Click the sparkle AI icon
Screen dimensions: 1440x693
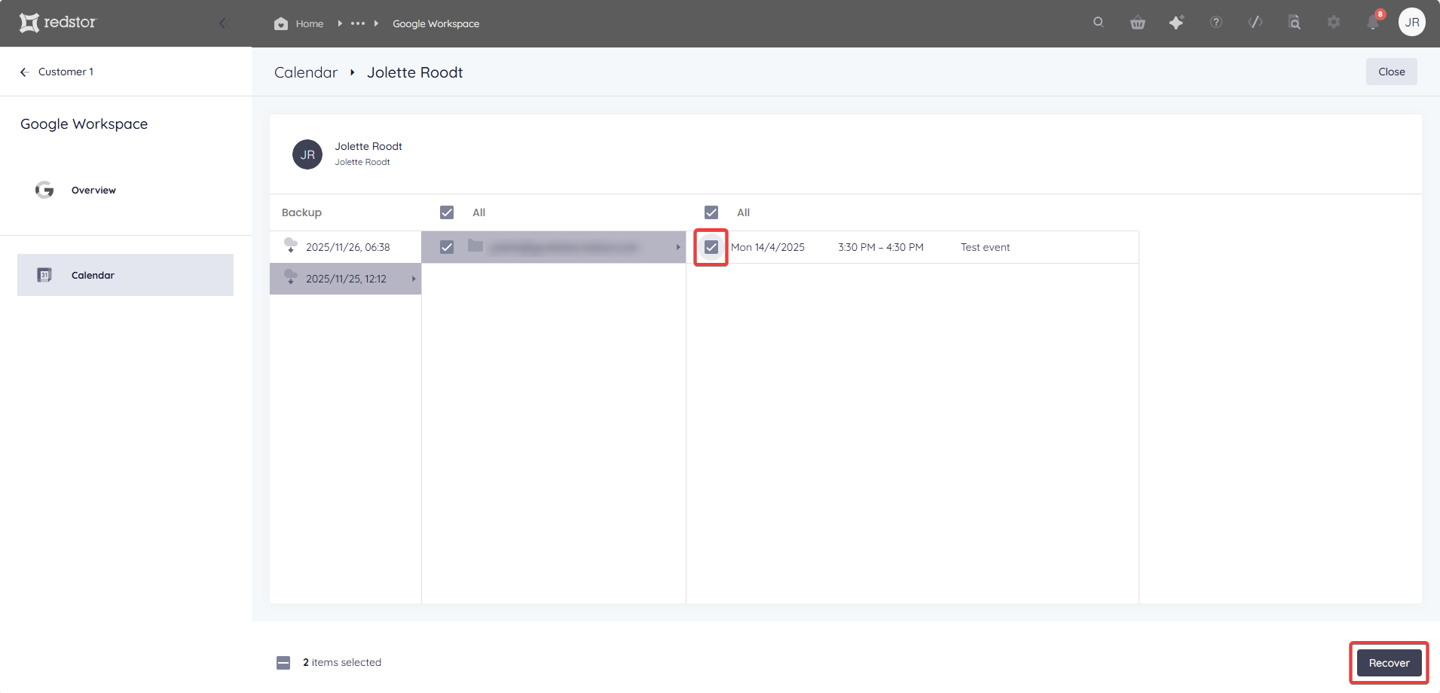pos(1176,23)
